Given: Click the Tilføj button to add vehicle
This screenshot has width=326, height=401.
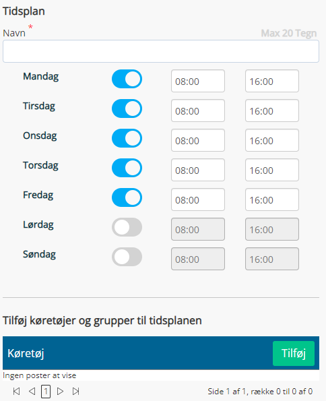Looking at the screenshot, I should click(x=294, y=353).
